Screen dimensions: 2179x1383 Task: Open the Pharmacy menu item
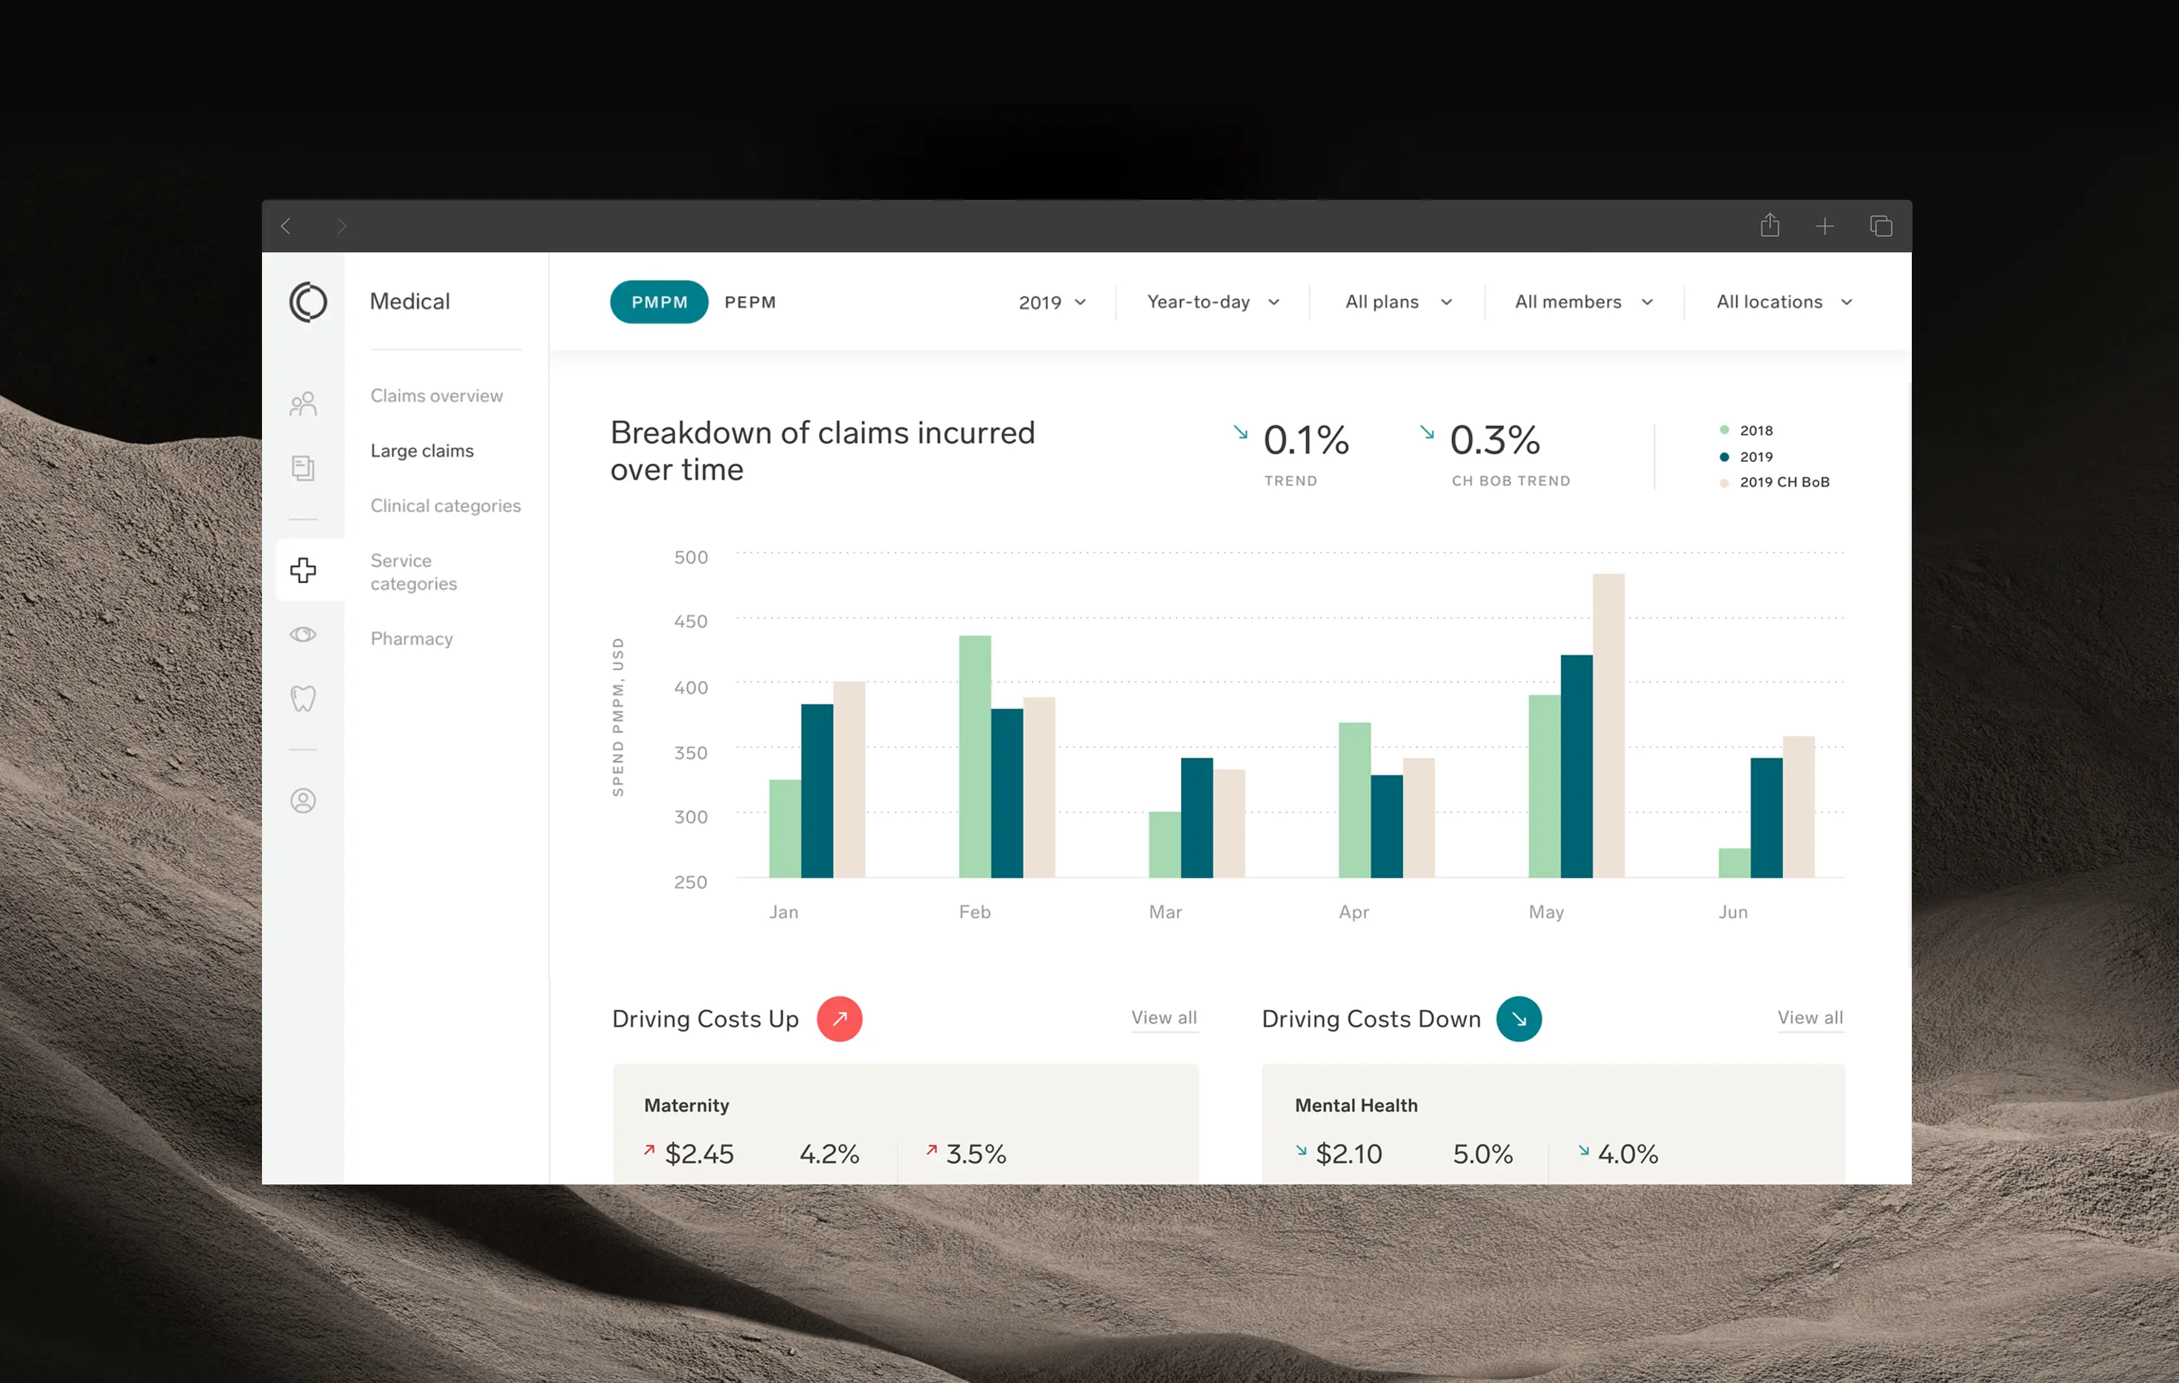point(412,639)
